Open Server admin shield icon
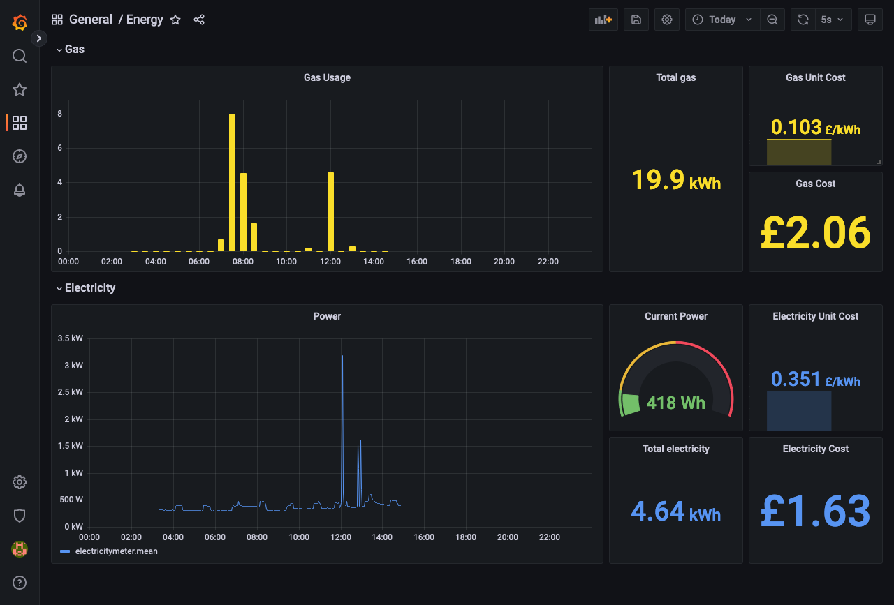Image resolution: width=894 pixels, height=605 pixels. click(x=20, y=516)
